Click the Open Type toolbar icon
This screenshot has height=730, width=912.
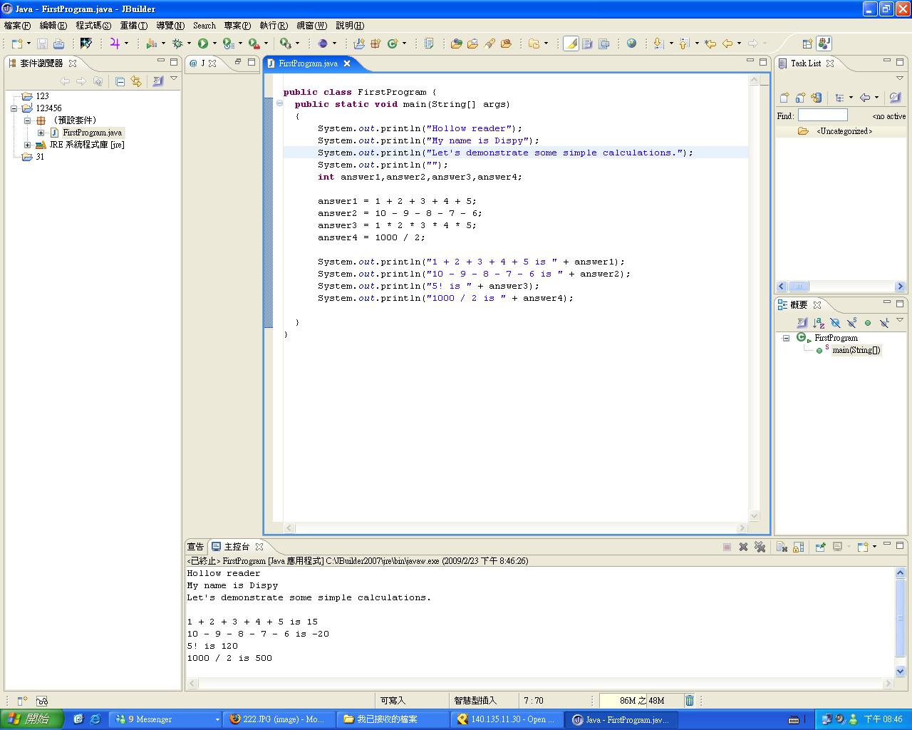[457, 43]
